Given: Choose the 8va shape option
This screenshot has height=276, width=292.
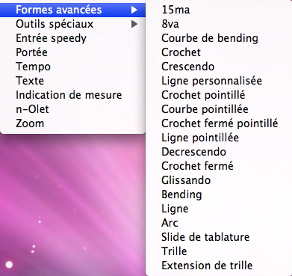Looking at the screenshot, I should tap(219, 24).
